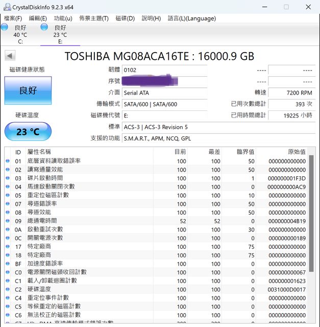This screenshot has width=320, height=327.
Task: Open the 檔案(F) menu
Action: 13,18
